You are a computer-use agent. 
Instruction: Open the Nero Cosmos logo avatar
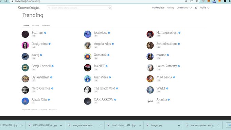pyautogui.click(x=25, y=90)
